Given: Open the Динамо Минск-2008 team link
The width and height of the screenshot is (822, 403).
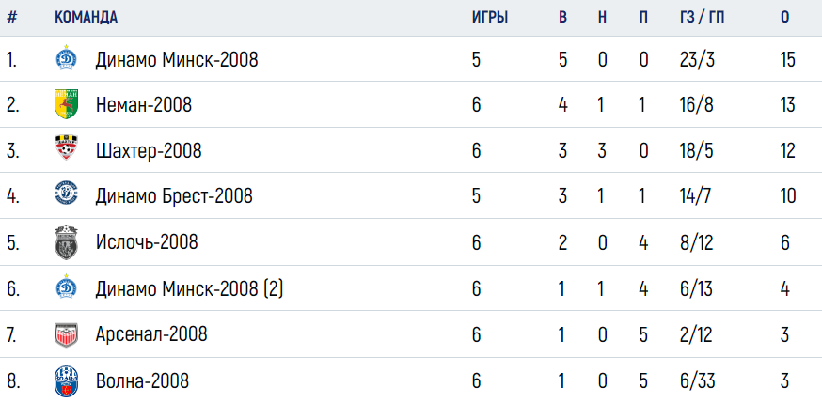Looking at the screenshot, I should pyautogui.click(x=177, y=60).
